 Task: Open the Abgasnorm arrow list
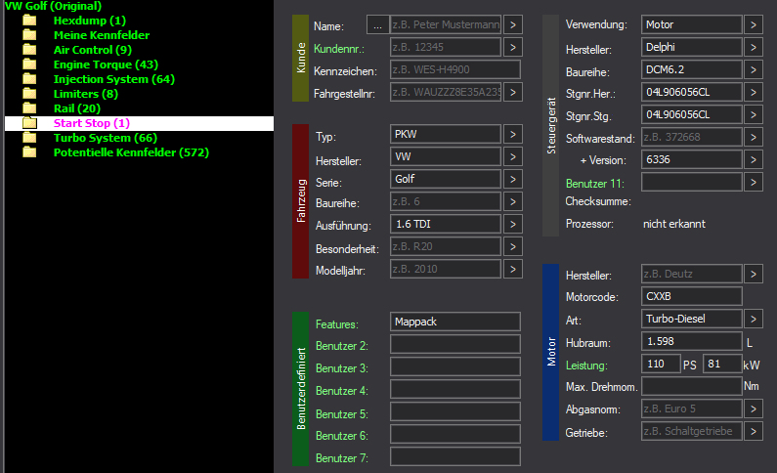pos(754,409)
